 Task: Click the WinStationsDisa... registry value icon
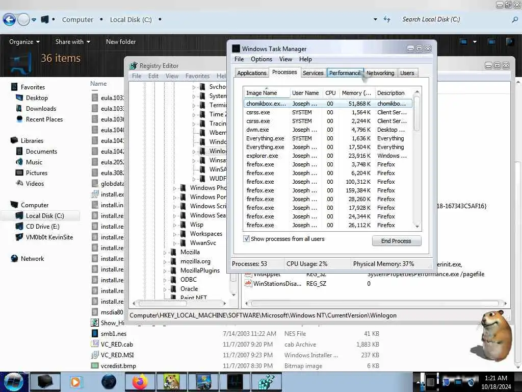248,283
